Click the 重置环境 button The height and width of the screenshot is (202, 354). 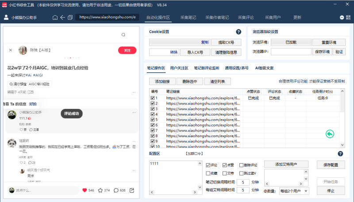(329, 42)
